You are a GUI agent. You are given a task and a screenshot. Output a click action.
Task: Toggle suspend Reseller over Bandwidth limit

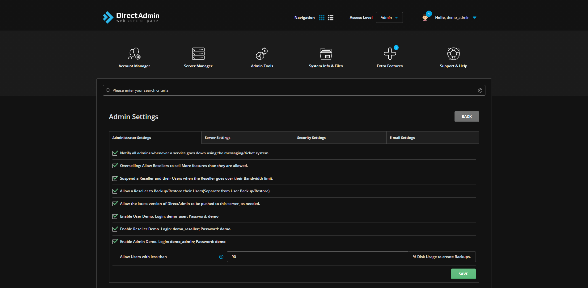115,178
